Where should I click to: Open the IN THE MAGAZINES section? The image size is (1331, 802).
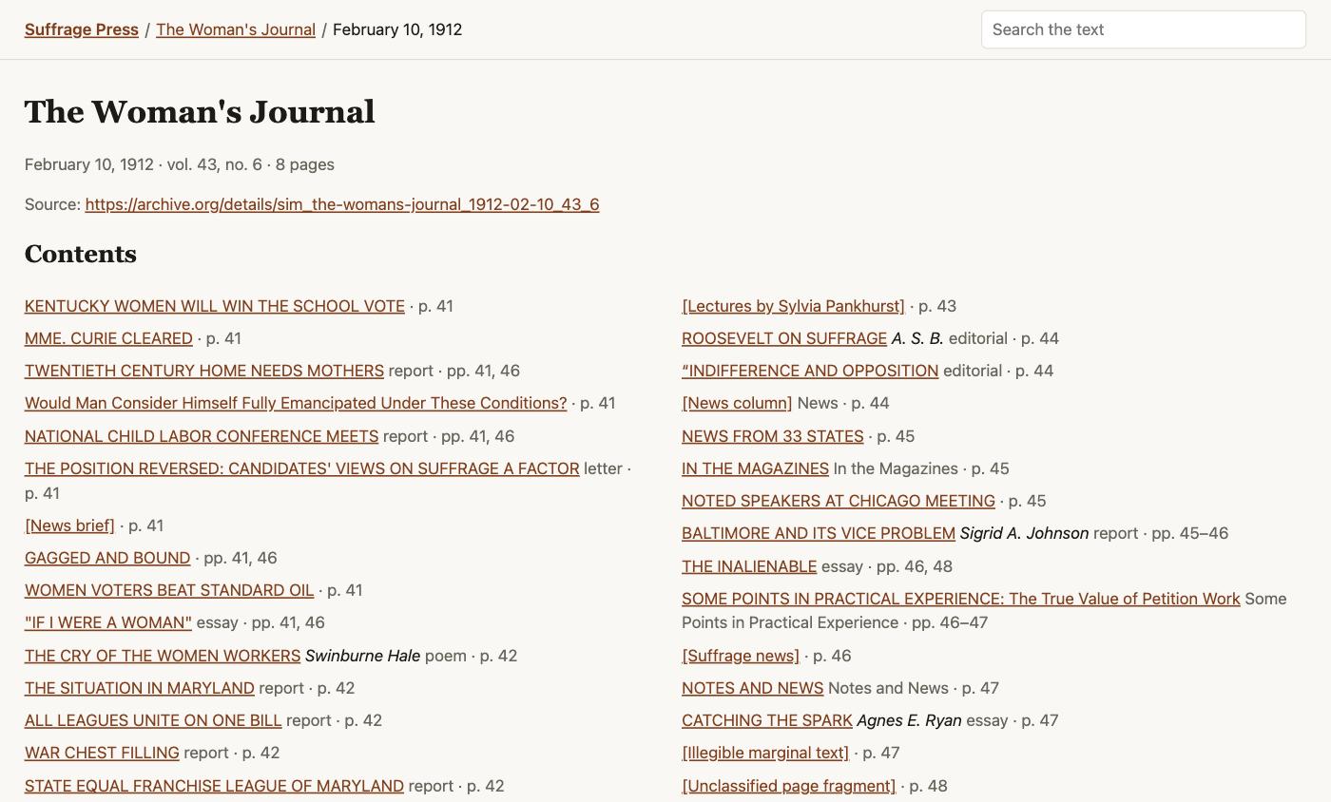pyautogui.click(x=755, y=468)
